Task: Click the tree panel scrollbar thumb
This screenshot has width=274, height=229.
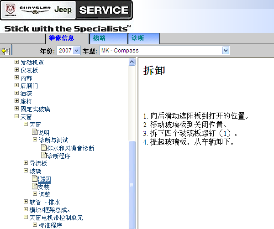Action: 132,185
